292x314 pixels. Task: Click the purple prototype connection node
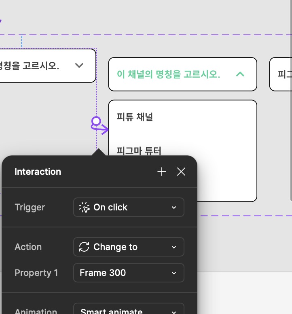tap(96, 121)
